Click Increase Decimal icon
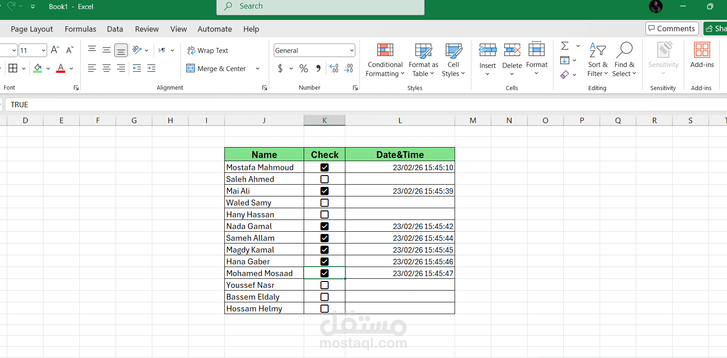 [334, 68]
